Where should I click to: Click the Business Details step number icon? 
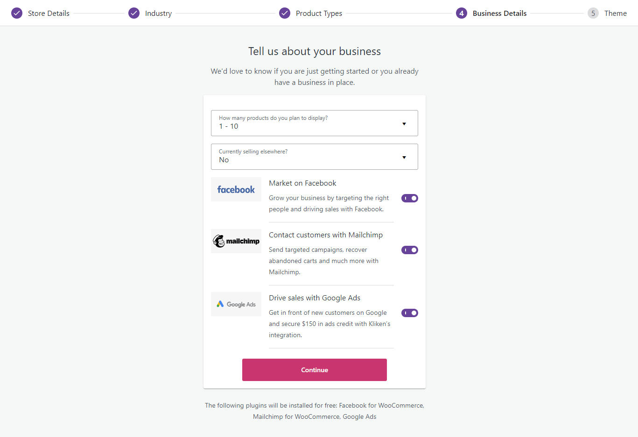coord(462,13)
